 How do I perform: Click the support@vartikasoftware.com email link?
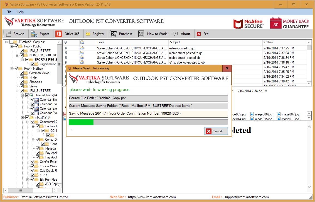(x=247, y=197)
